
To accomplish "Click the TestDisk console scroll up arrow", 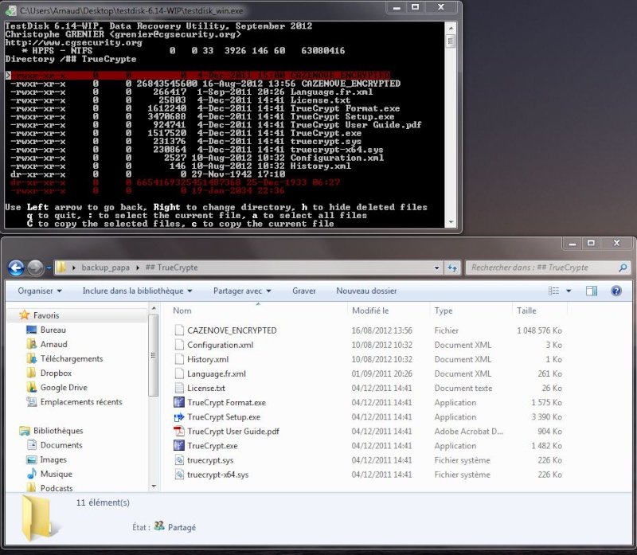I will pos(450,28).
